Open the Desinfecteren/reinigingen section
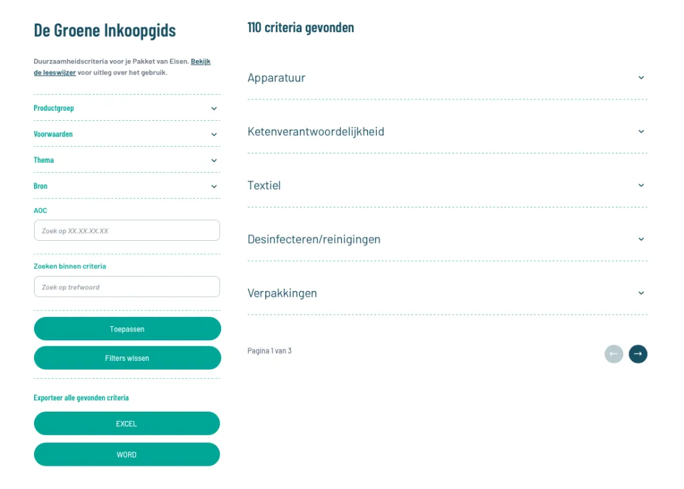Screen dimensions: 684x489 pos(446,239)
